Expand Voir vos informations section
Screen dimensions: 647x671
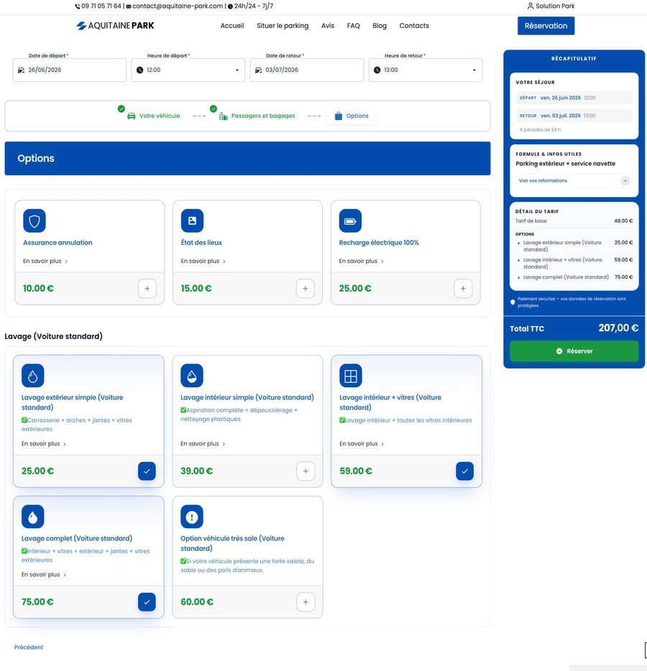(x=574, y=180)
